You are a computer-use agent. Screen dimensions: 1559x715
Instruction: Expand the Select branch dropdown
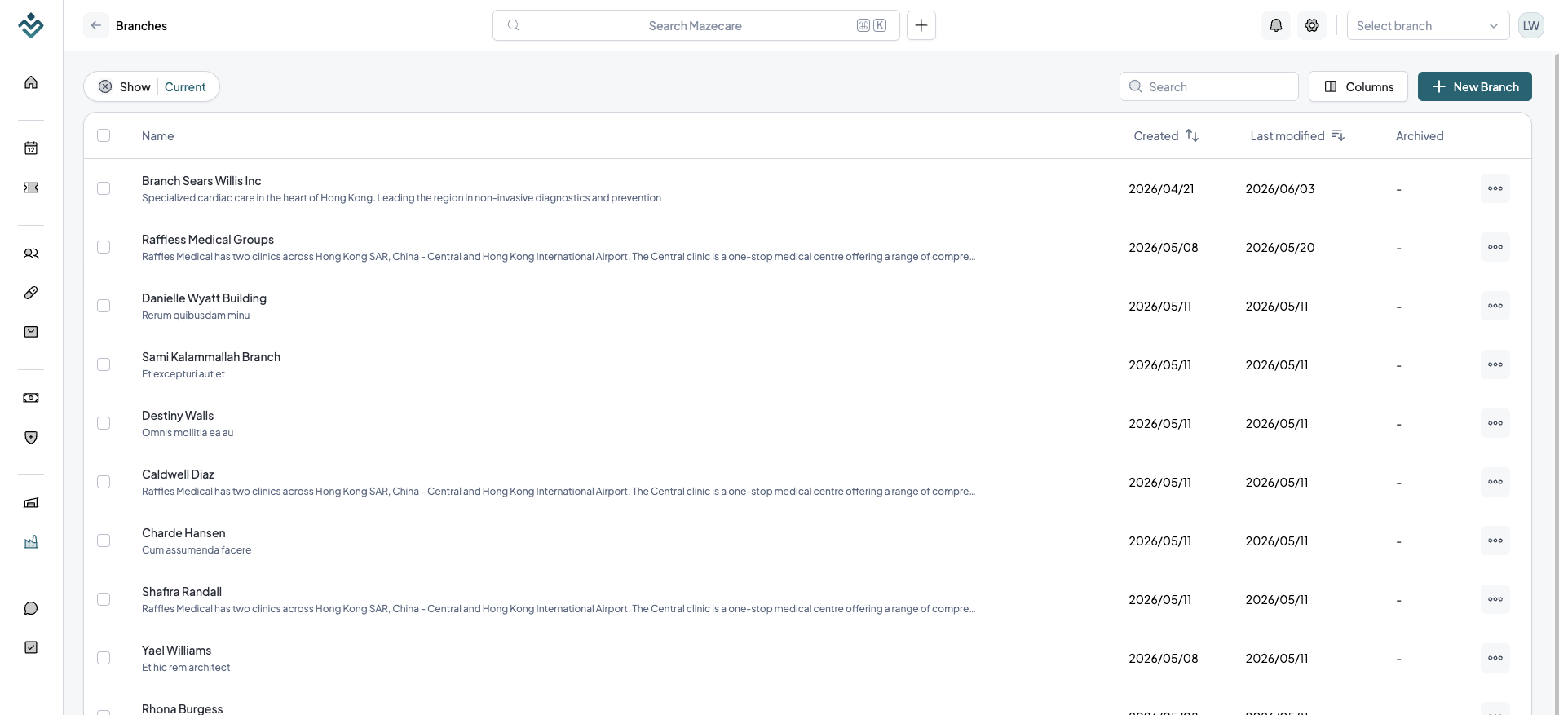[1428, 25]
